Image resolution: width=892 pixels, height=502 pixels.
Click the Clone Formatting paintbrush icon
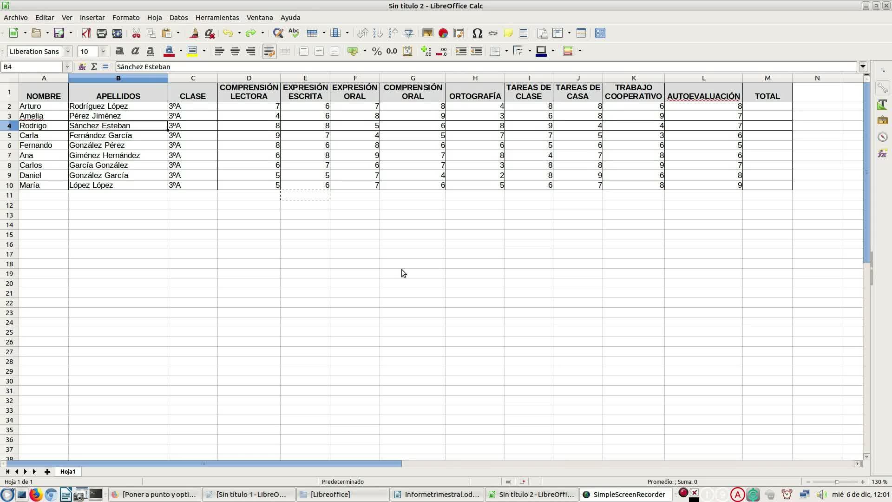[194, 33]
